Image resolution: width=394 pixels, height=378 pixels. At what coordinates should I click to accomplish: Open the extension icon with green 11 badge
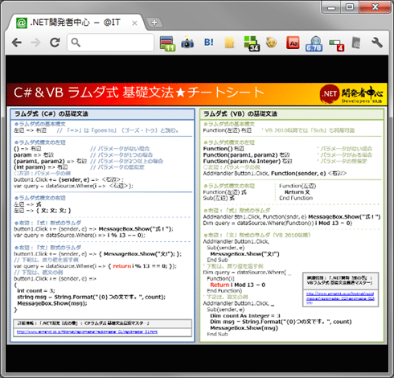tap(167, 43)
